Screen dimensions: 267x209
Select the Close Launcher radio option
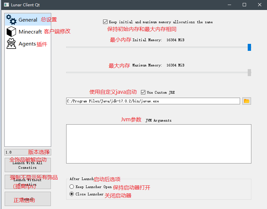(x=72, y=194)
